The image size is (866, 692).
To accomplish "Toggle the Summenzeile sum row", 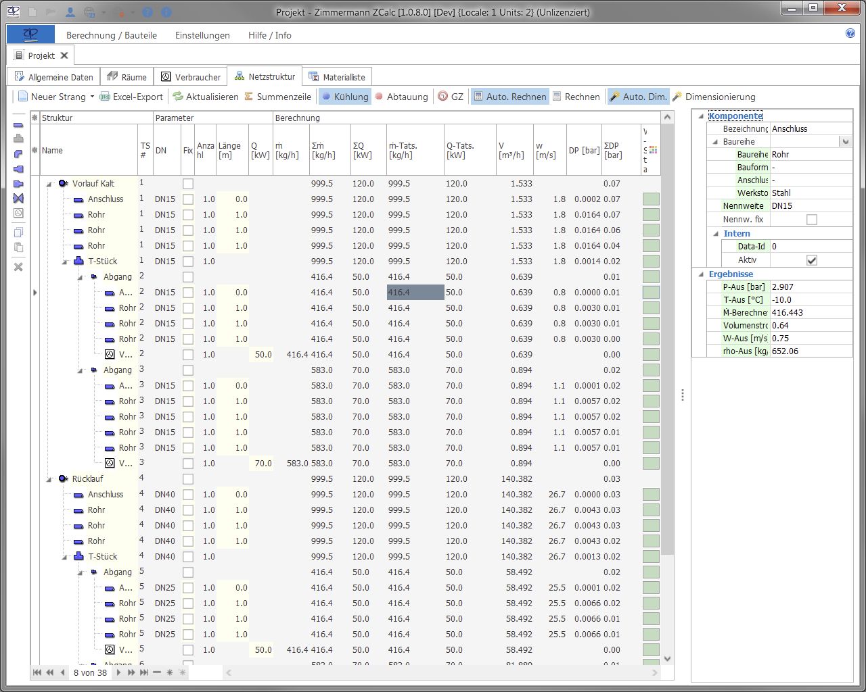I will 277,97.
